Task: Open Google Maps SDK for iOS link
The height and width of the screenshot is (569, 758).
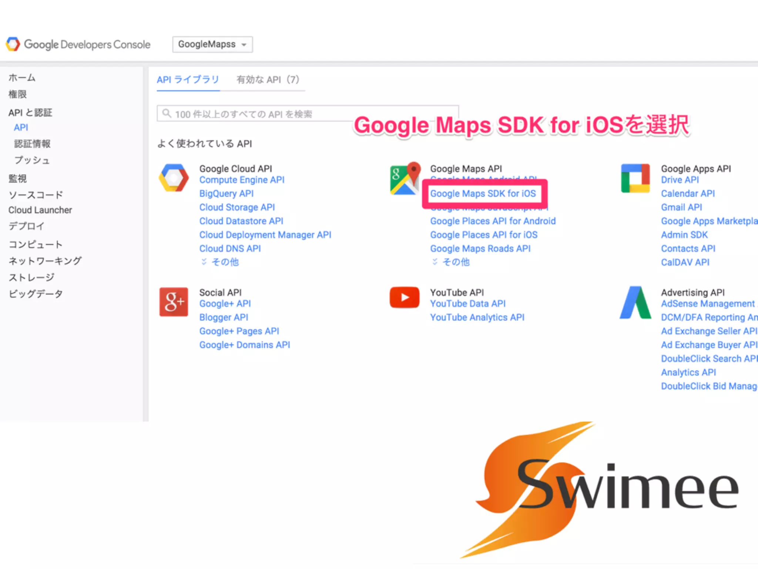Action: pyautogui.click(x=483, y=193)
